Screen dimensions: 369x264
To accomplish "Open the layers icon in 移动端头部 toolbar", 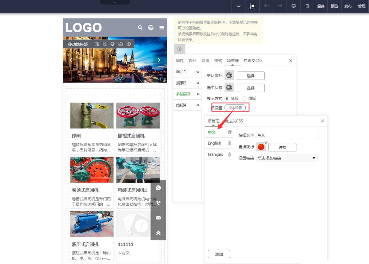I will coord(121,44).
